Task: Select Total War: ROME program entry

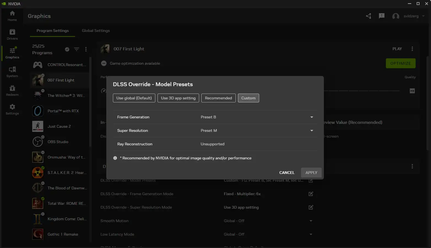Action: (x=60, y=203)
